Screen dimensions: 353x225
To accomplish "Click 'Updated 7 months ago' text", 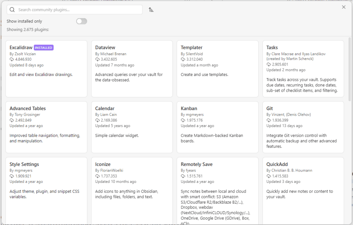I will [x=114, y=65].
